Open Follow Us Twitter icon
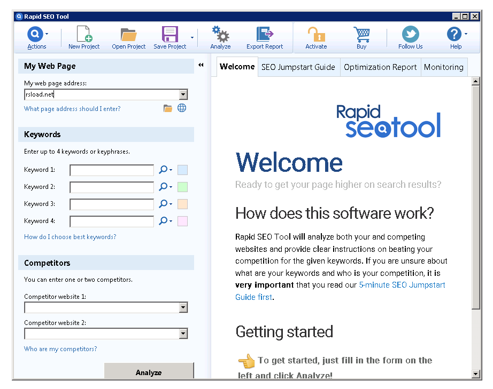This screenshot has height=389, width=493. (x=410, y=33)
